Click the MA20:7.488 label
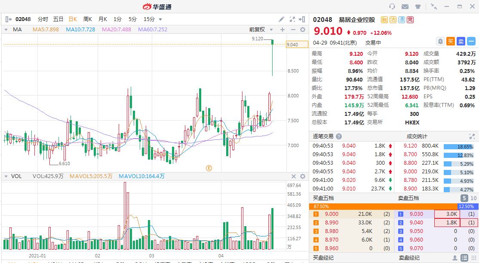479x263 pixels. (x=117, y=30)
